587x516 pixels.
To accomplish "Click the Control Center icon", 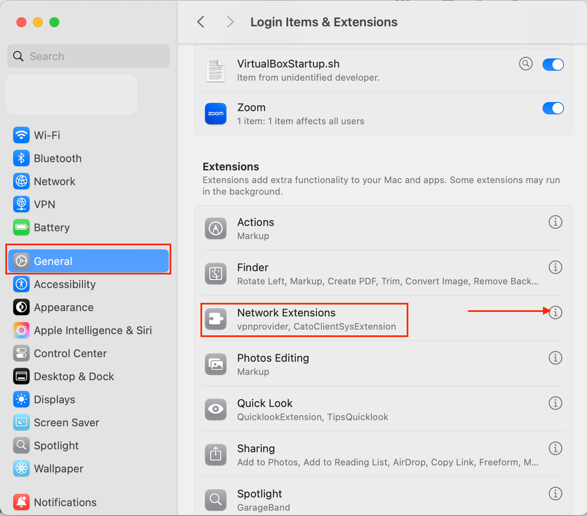I will [21, 353].
